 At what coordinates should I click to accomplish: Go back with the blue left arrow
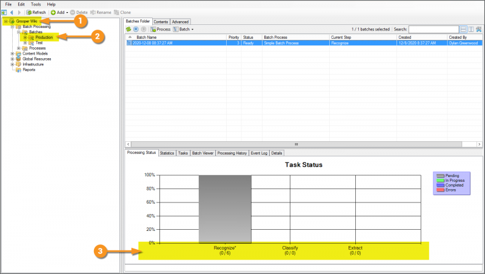click(x=12, y=12)
